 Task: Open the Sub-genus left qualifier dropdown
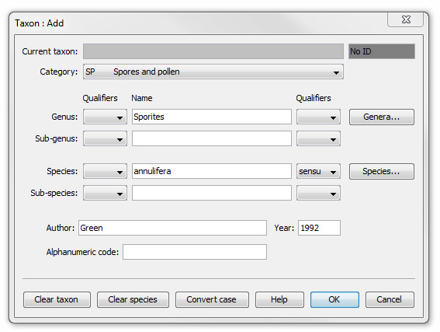105,138
